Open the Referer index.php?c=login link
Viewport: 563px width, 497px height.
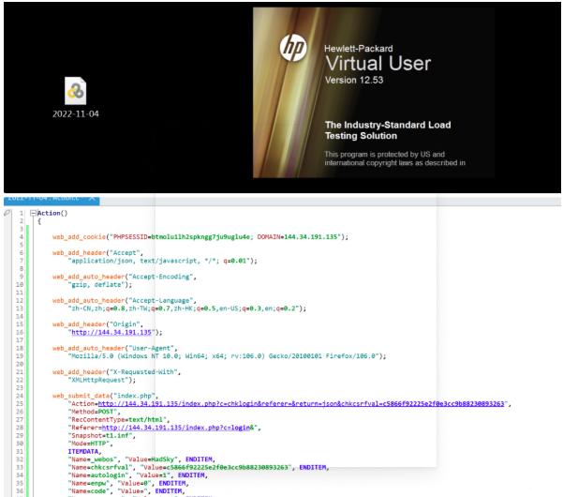pos(178,428)
